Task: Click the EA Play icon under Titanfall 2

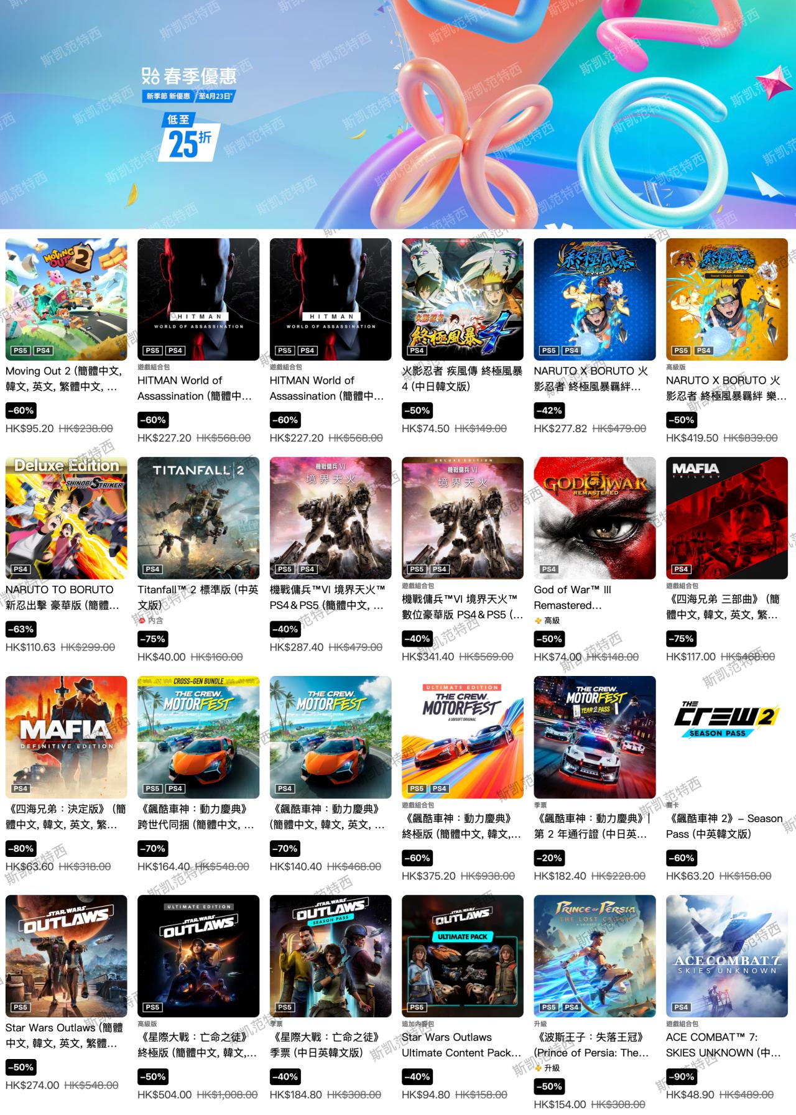Action: 142,621
